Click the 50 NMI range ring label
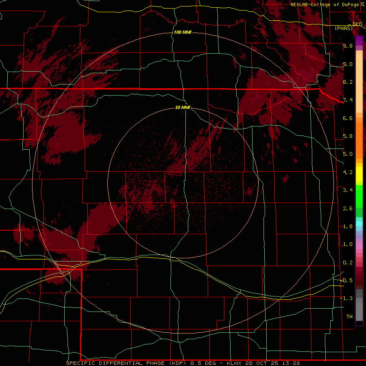This screenshot has height=366, width=366. click(x=183, y=107)
